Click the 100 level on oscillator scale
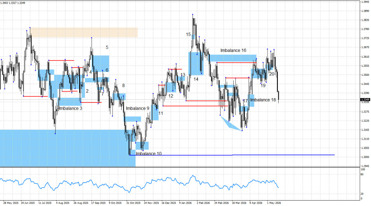The height and width of the screenshot is (206, 371). 363,170
